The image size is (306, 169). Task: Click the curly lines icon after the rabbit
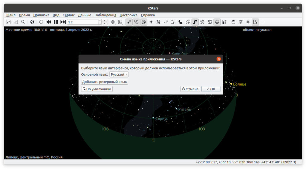point(188,22)
